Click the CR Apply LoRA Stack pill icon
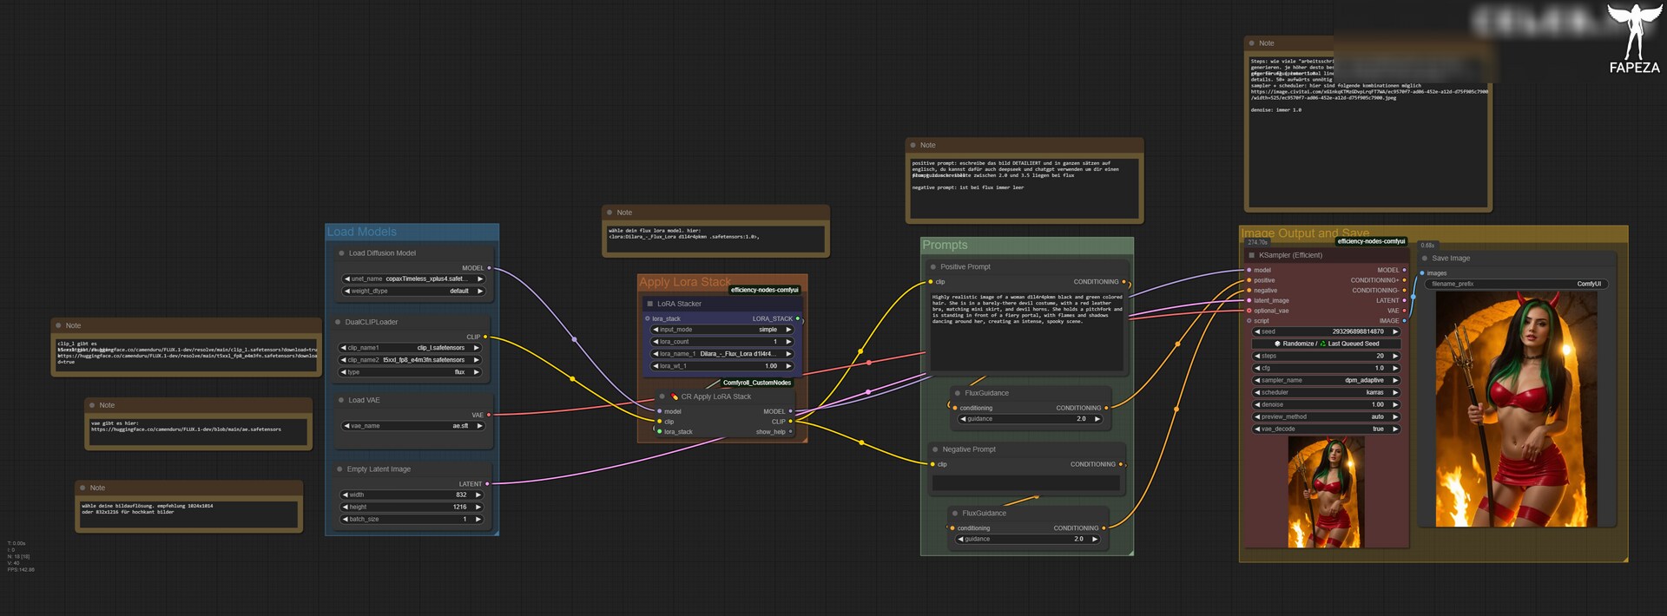This screenshot has height=616, width=1667. point(674,396)
